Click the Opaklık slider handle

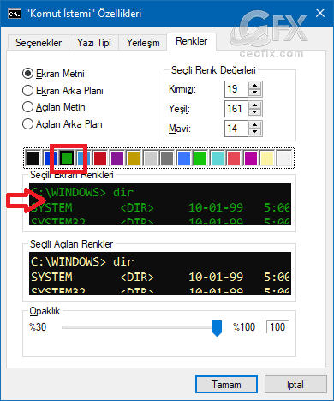coord(217,328)
